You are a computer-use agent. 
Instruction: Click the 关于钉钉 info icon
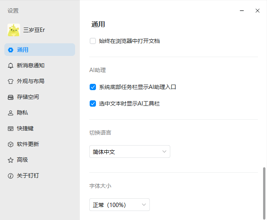pyautogui.click(x=11, y=176)
